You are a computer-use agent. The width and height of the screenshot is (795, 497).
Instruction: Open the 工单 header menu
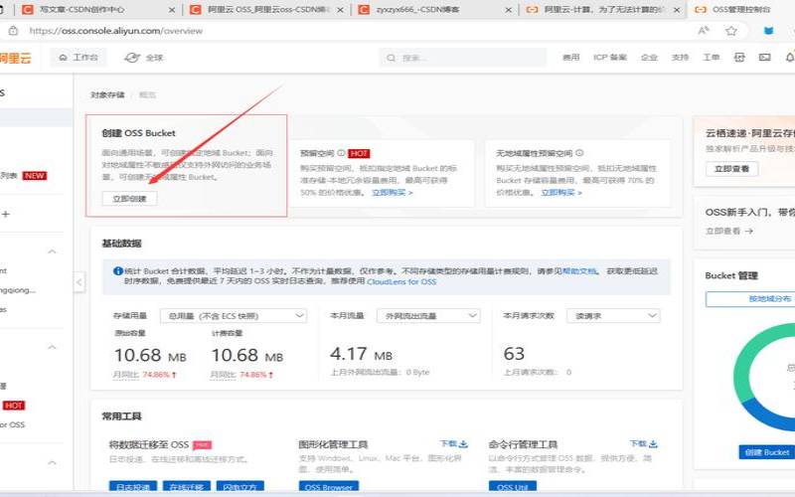click(x=711, y=58)
